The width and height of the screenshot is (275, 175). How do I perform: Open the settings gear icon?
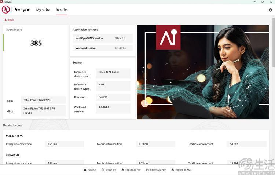(271, 10)
